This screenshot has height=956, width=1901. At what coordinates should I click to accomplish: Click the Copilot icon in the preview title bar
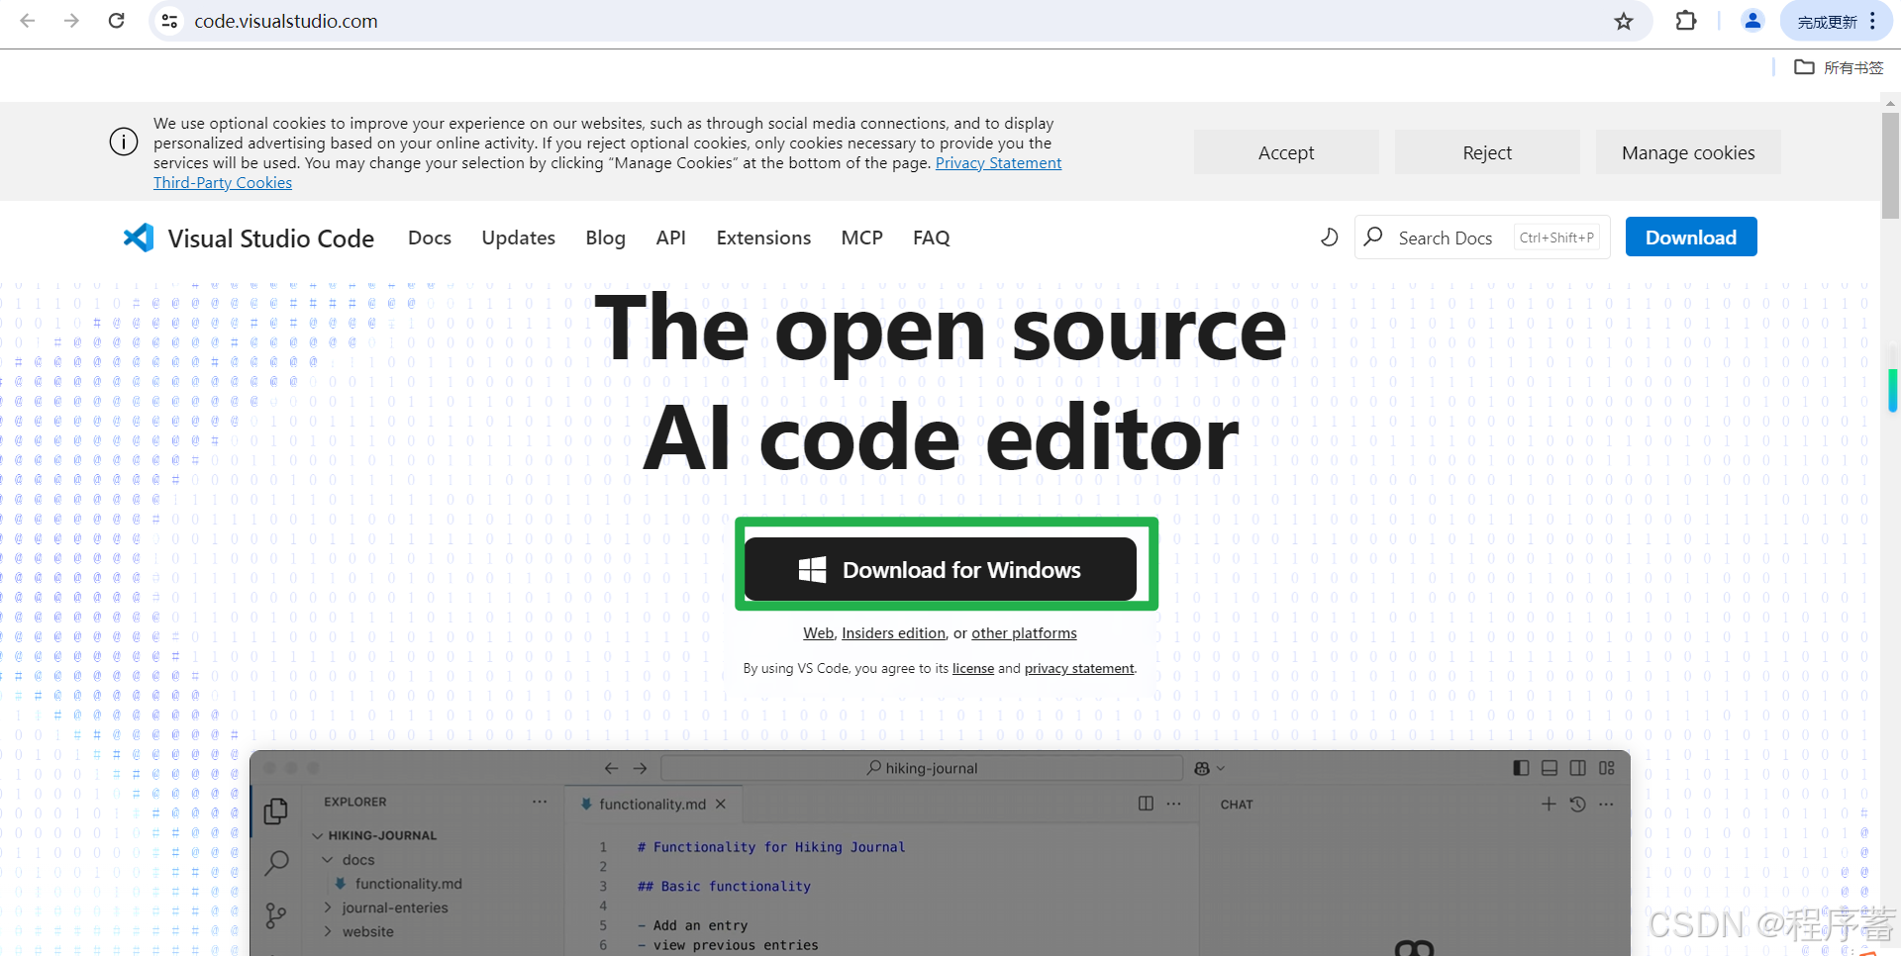point(1202,768)
